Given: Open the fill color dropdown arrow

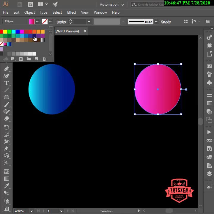Looking at the screenshot, I should 37,22.
